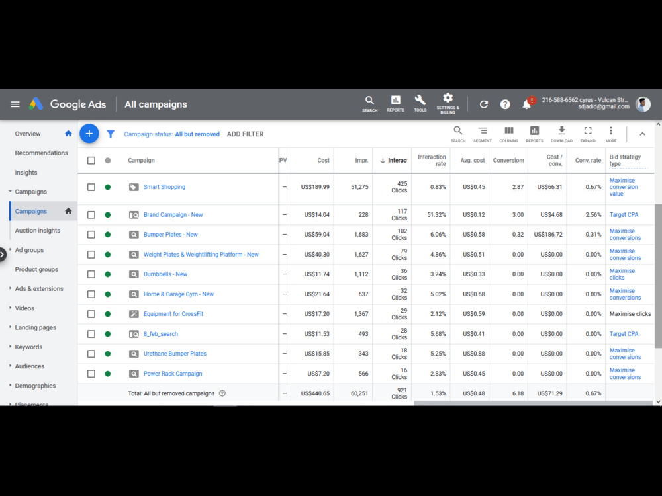The image size is (662, 496).
Task: Open Settings & Billing gear
Action: click(x=448, y=104)
